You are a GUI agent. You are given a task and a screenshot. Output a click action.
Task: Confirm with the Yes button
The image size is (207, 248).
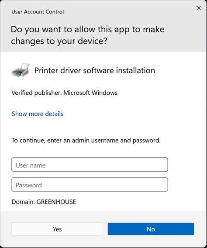57,229
